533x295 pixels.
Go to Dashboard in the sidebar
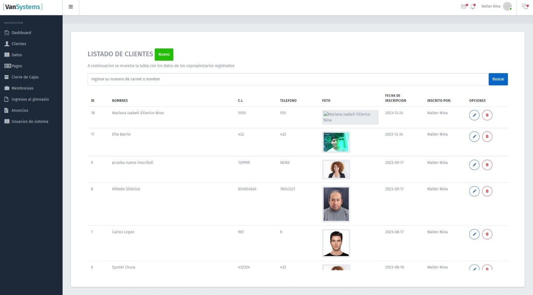tap(21, 33)
